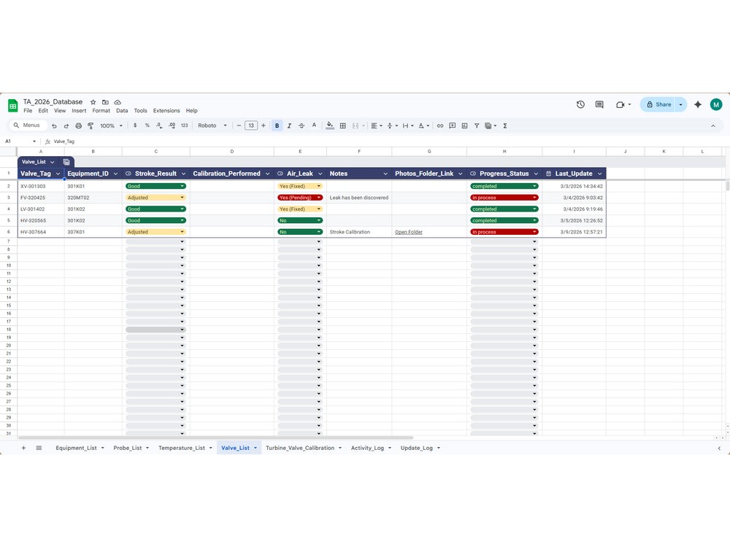Increase font size

click(x=264, y=125)
